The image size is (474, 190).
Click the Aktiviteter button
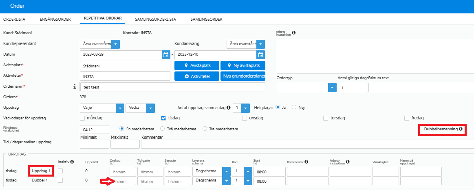[197, 76]
